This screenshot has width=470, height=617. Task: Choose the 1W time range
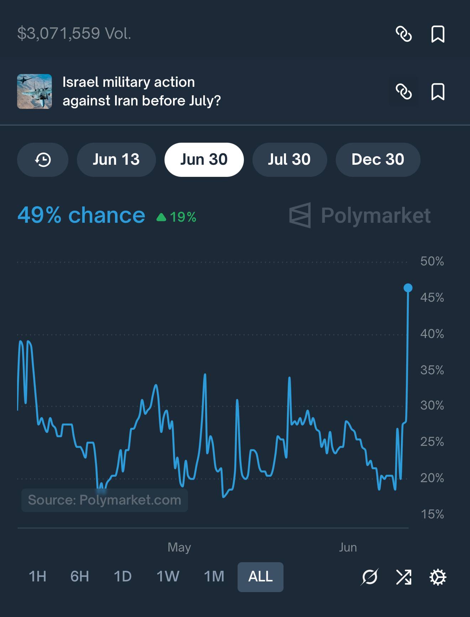(168, 577)
